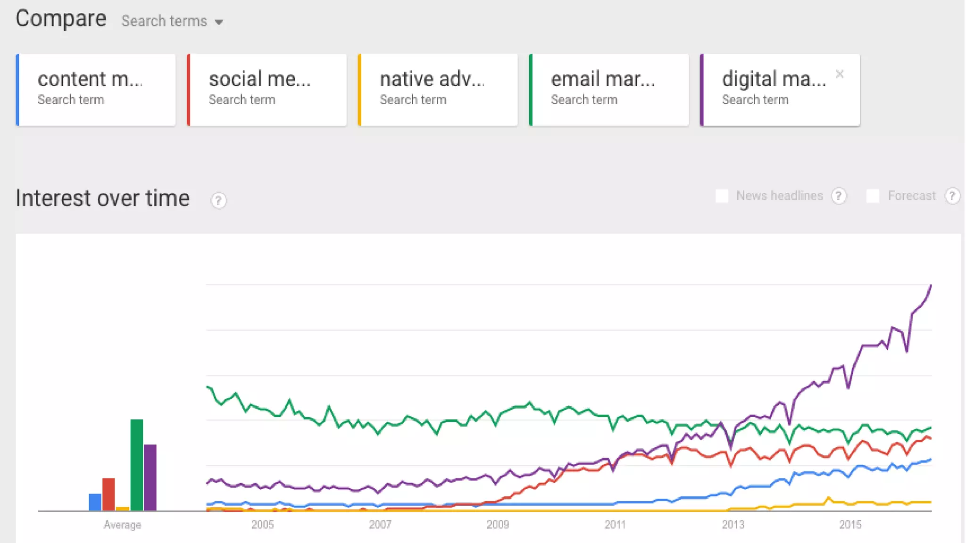Click the 2013 label on the timeline
This screenshot has width=966, height=543.
click(733, 525)
